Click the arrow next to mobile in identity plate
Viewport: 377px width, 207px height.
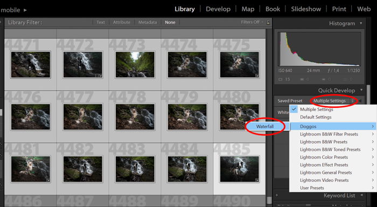tap(25, 10)
